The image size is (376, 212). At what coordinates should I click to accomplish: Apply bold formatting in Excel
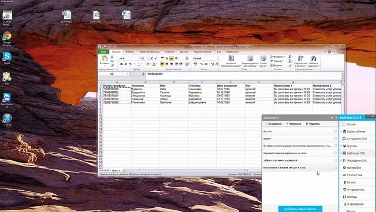click(122, 64)
